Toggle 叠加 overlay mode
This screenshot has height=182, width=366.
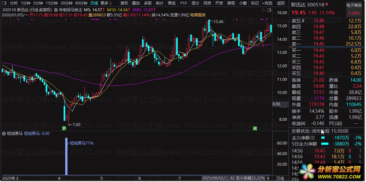136,3
